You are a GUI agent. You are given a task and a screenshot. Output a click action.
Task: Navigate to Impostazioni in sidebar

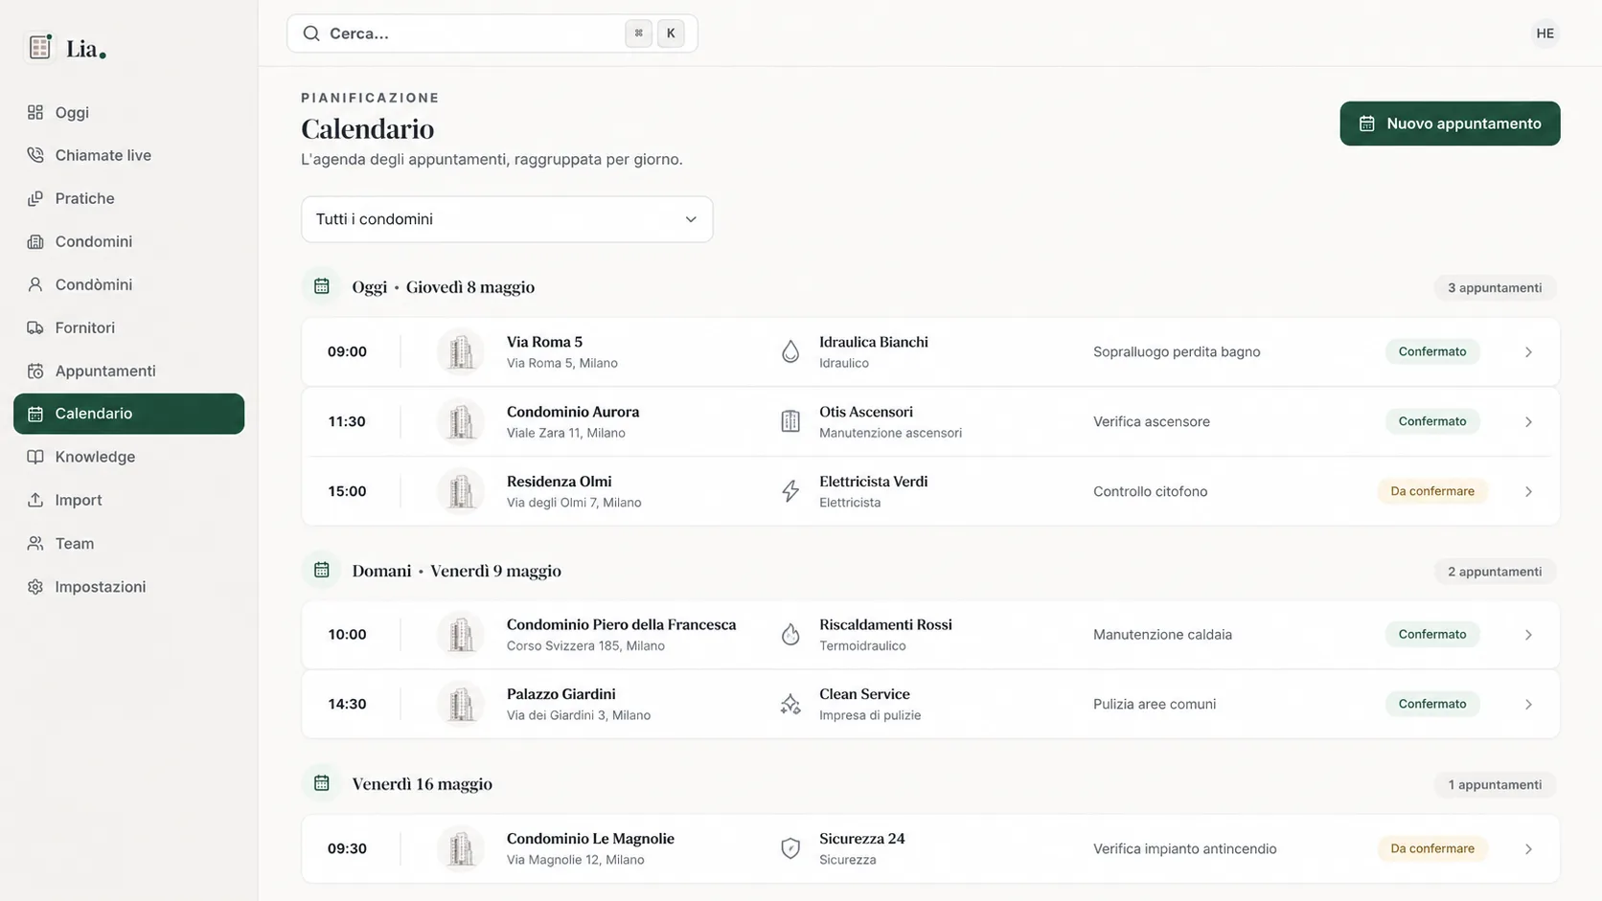pos(128,586)
